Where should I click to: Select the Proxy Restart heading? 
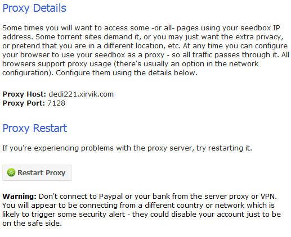35,129
